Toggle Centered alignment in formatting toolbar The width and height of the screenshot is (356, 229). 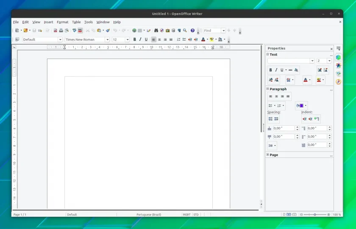(159, 39)
